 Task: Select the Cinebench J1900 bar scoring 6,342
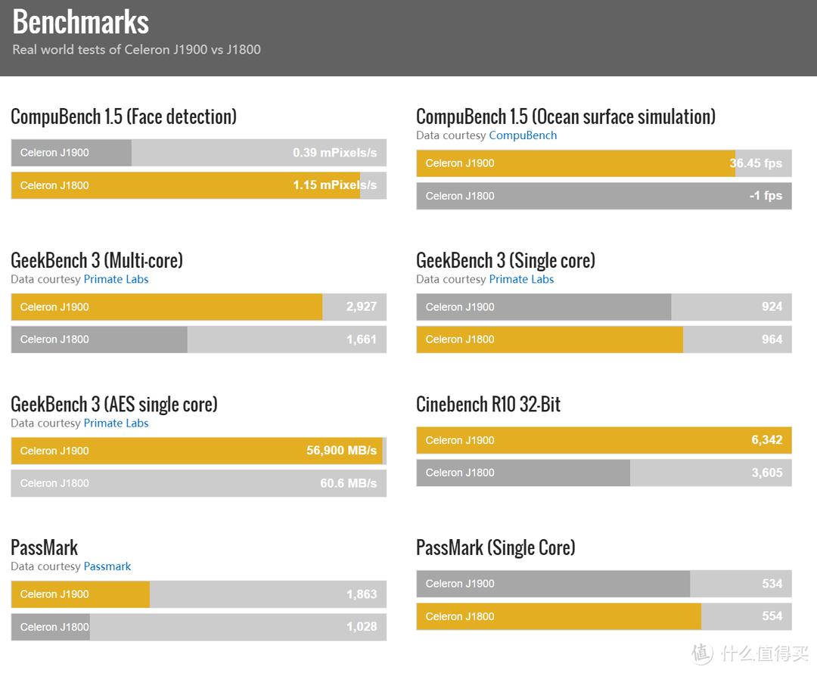[604, 440]
